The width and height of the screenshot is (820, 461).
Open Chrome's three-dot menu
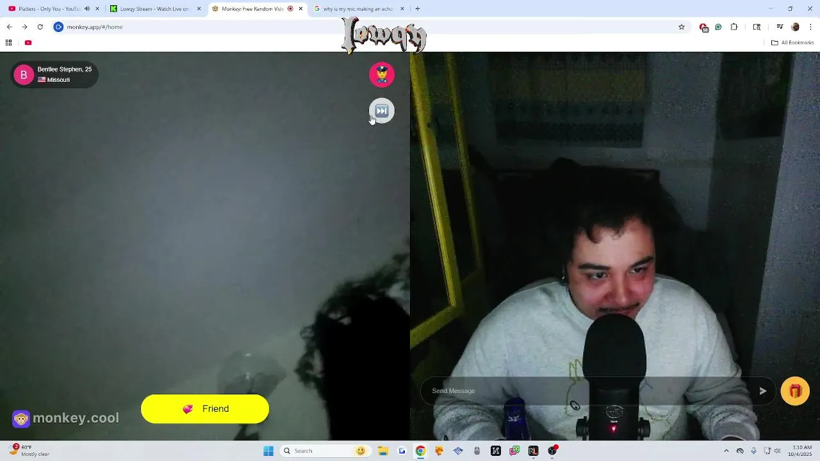811,27
